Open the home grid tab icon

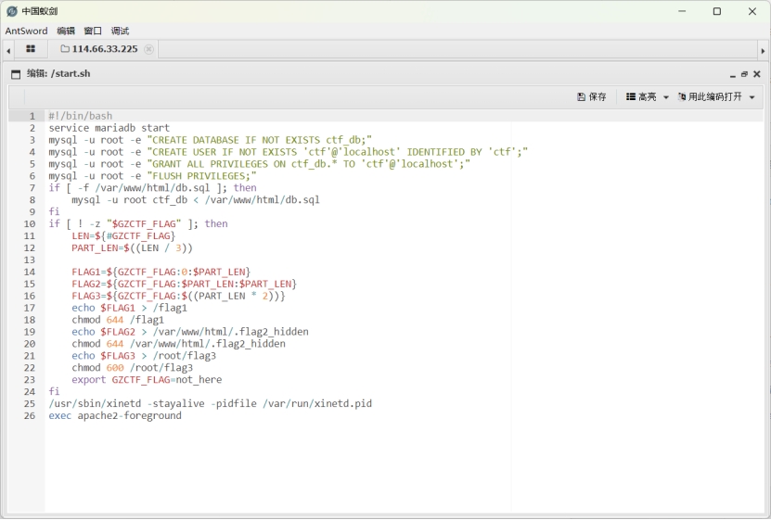tap(31, 49)
